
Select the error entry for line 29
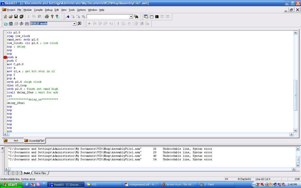click(110, 152)
